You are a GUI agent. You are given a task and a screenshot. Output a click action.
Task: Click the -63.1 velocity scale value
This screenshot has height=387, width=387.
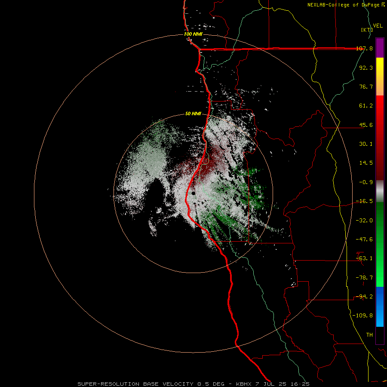click(x=365, y=258)
